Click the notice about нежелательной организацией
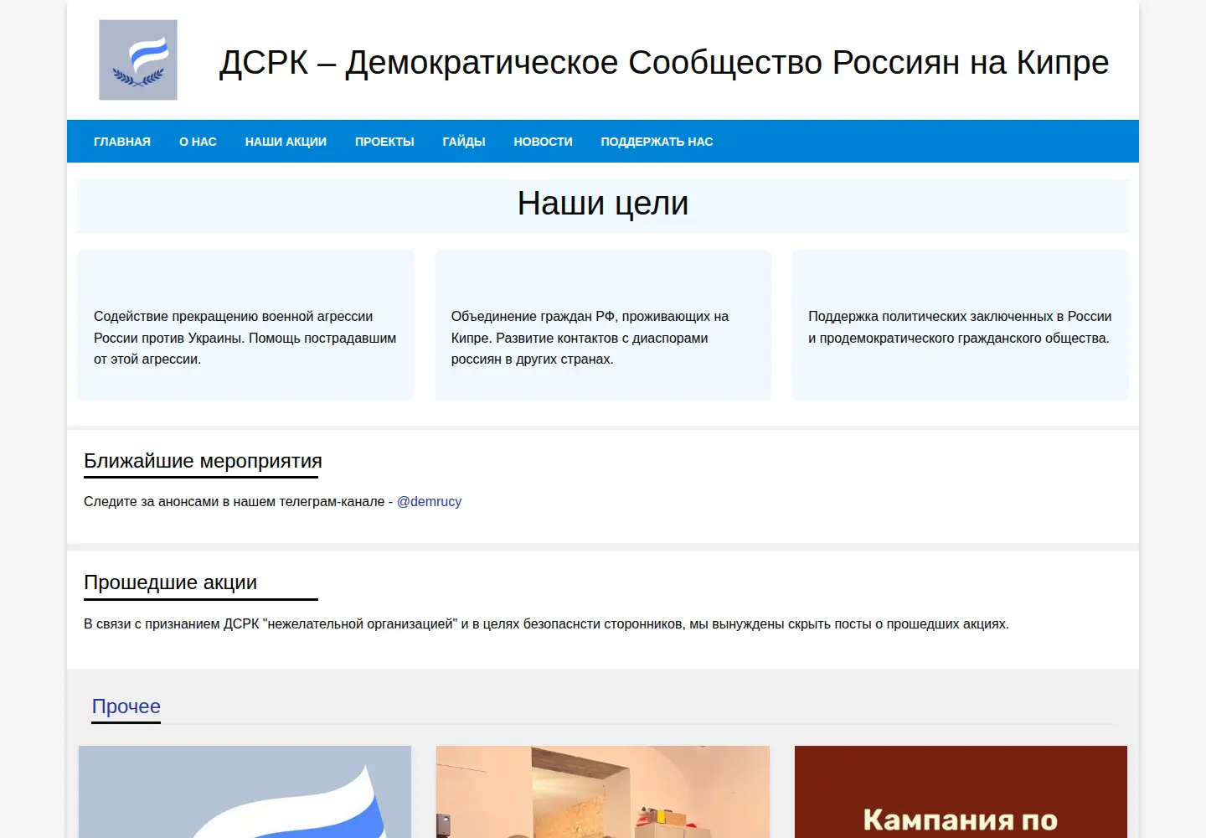 point(546,623)
